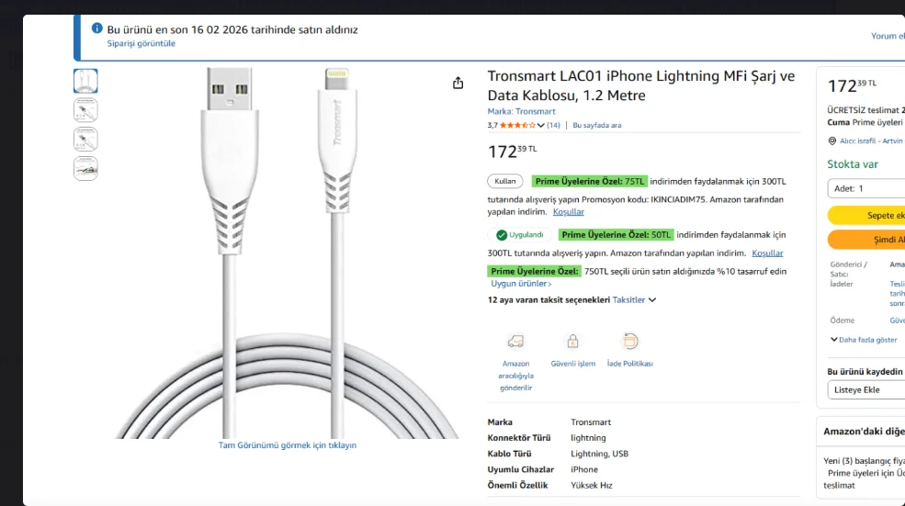The width and height of the screenshot is (905, 506).
Task: Click the Güvenli işlem lock icon
Action: [572, 342]
